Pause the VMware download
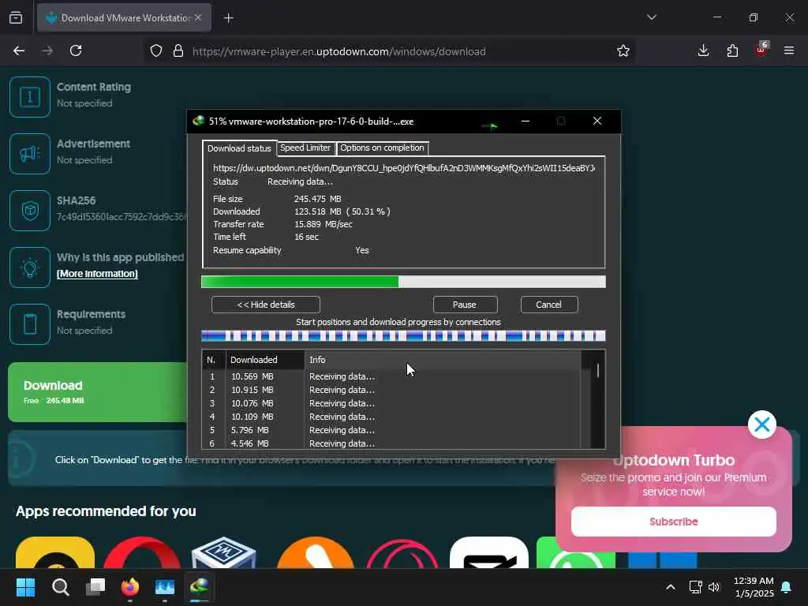The width and height of the screenshot is (808, 606). tap(465, 305)
